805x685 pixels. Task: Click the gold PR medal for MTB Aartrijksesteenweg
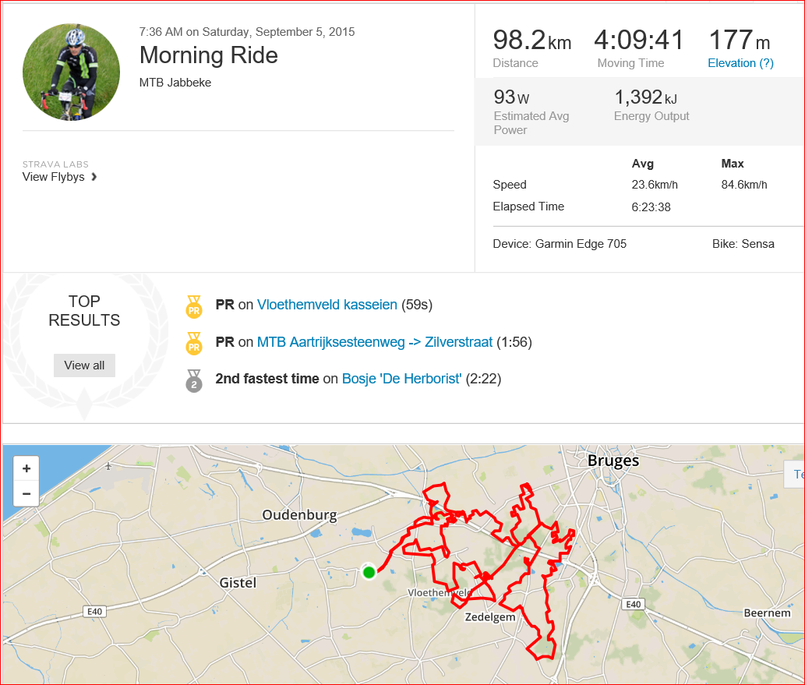coord(194,344)
